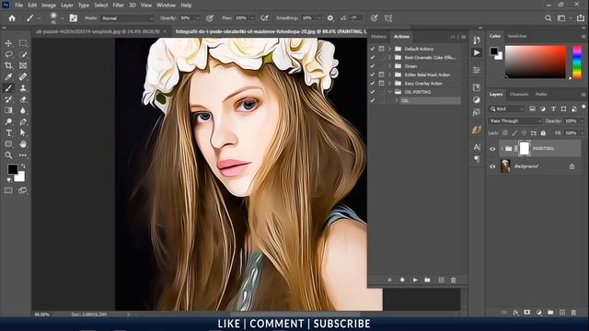Select the Best Cinematic Color Effect set
Screen dimensions: 589x331
pos(431,57)
